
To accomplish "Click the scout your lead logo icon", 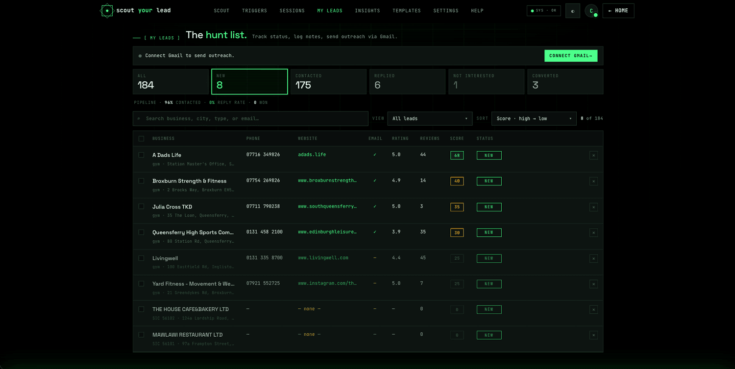I will 106,10.
